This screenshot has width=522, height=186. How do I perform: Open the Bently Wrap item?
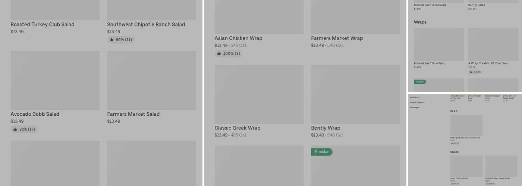tap(326, 128)
